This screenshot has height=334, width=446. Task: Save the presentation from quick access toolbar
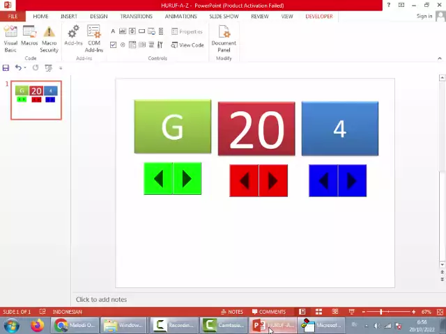click(6, 67)
